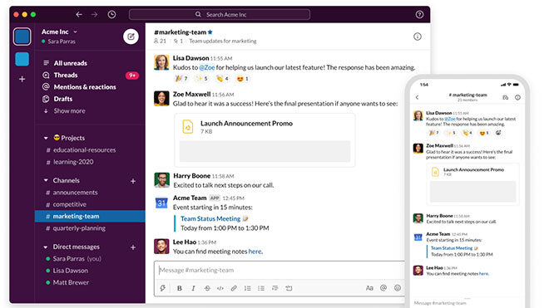549x308 pixels.
Task: Click sparkles reaction with 5
Action: (x=201, y=79)
